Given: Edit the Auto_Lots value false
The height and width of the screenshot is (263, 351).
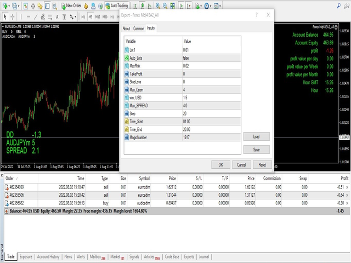Looking at the screenshot, I should [x=212, y=58].
